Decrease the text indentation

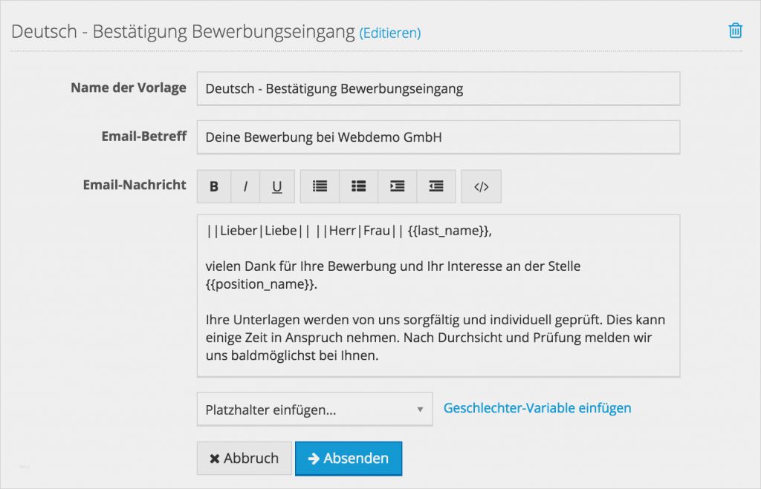point(435,186)
